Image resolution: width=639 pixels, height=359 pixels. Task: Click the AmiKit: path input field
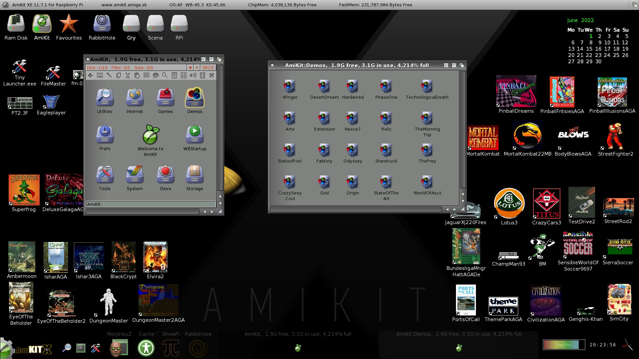(151, 204)
